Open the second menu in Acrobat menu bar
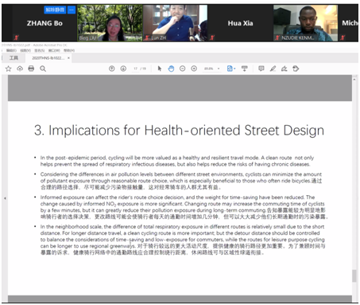Viewport: 360px width, 305px height. [25, 50]
